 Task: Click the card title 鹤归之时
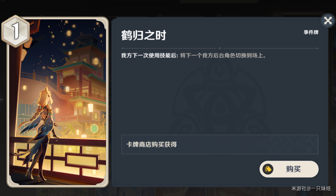(144, 35)
